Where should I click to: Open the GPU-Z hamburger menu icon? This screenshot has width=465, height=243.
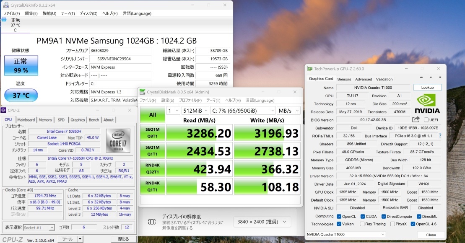(440, 78)
